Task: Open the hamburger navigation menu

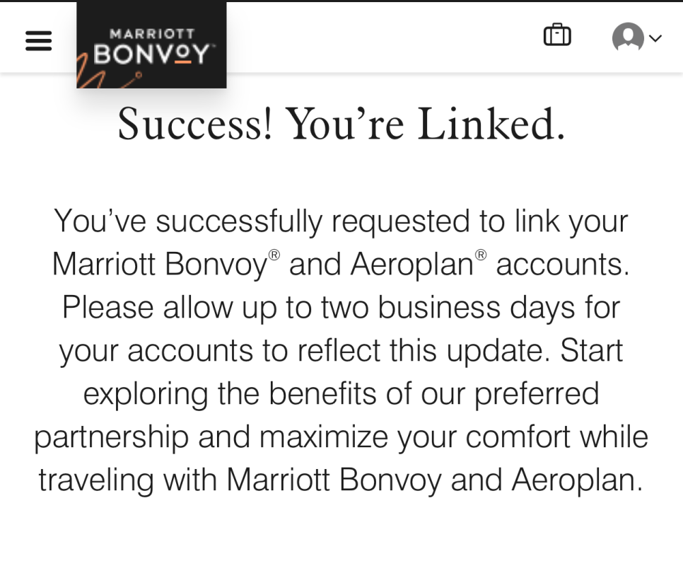Action: [x=39, y=40]
